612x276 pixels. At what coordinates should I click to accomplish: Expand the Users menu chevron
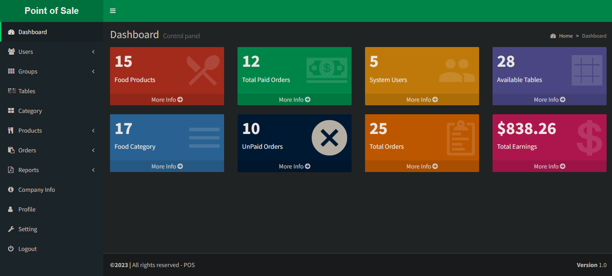(93, 52)
